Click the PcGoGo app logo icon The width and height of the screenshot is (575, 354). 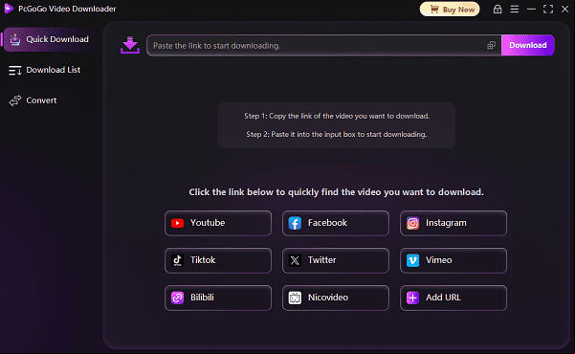point(9,9)
